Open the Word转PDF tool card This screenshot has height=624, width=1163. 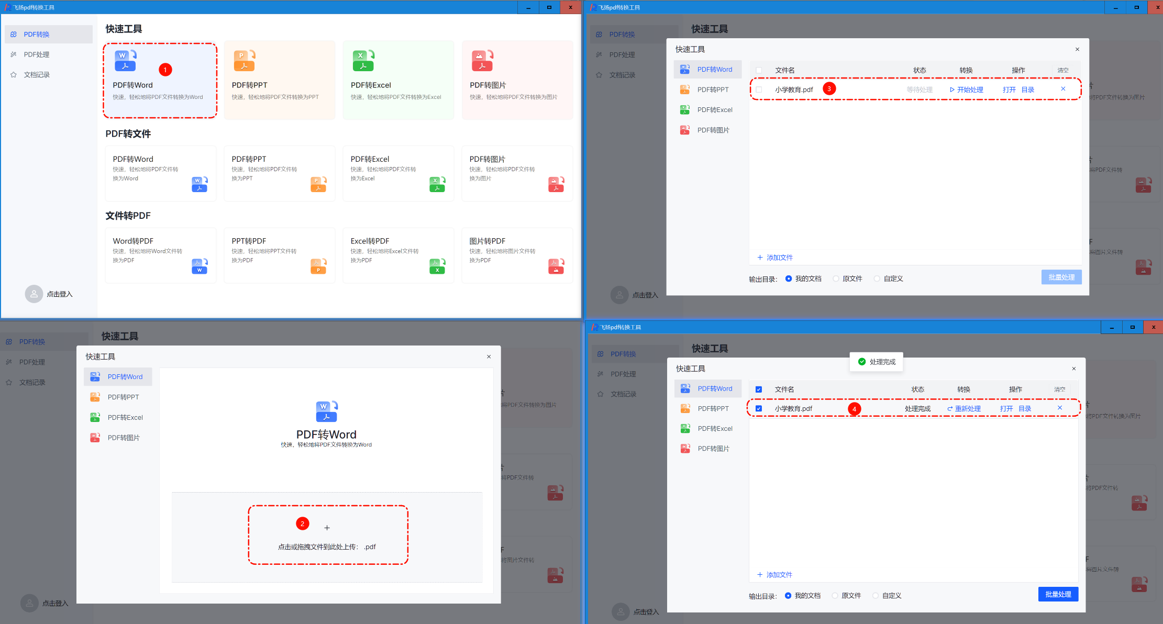tap(161, 255)
